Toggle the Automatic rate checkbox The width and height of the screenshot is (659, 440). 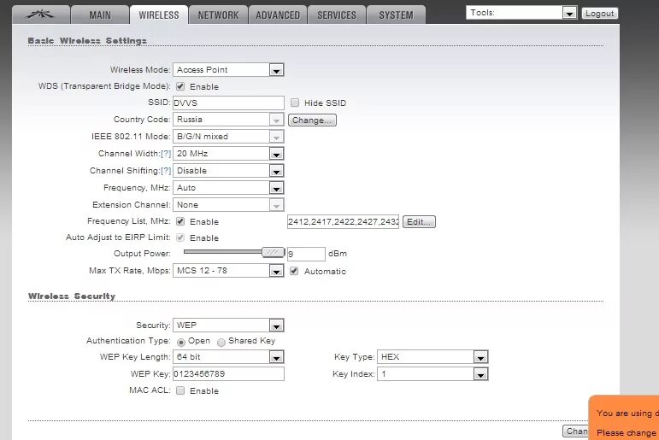point(294,271)
